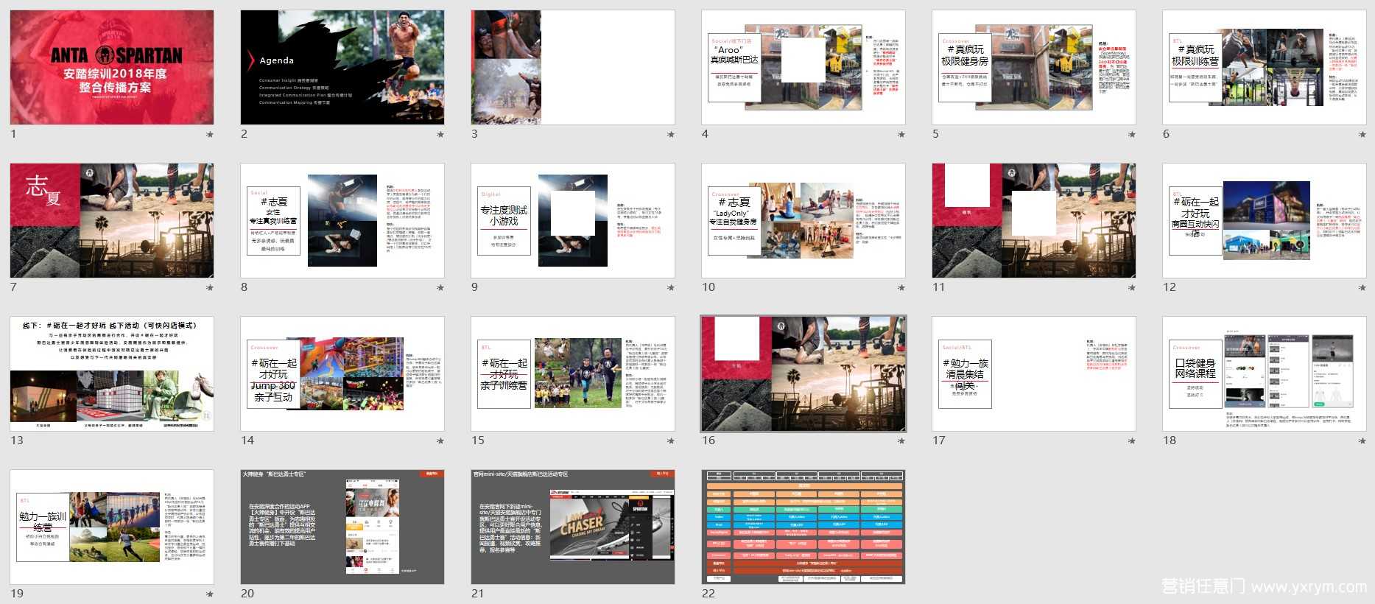Click animation star icon under slide 6

tap(1362, 134)
